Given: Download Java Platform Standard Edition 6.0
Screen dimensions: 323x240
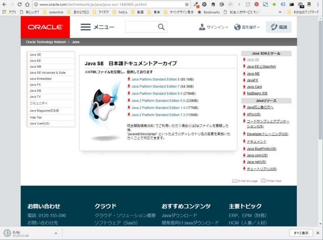Looking at the screenshot, I should [x=157, y=94].
